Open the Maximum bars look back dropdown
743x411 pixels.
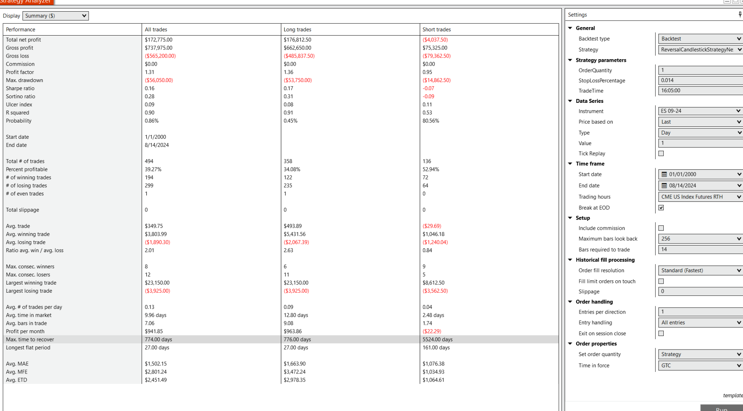700,239
